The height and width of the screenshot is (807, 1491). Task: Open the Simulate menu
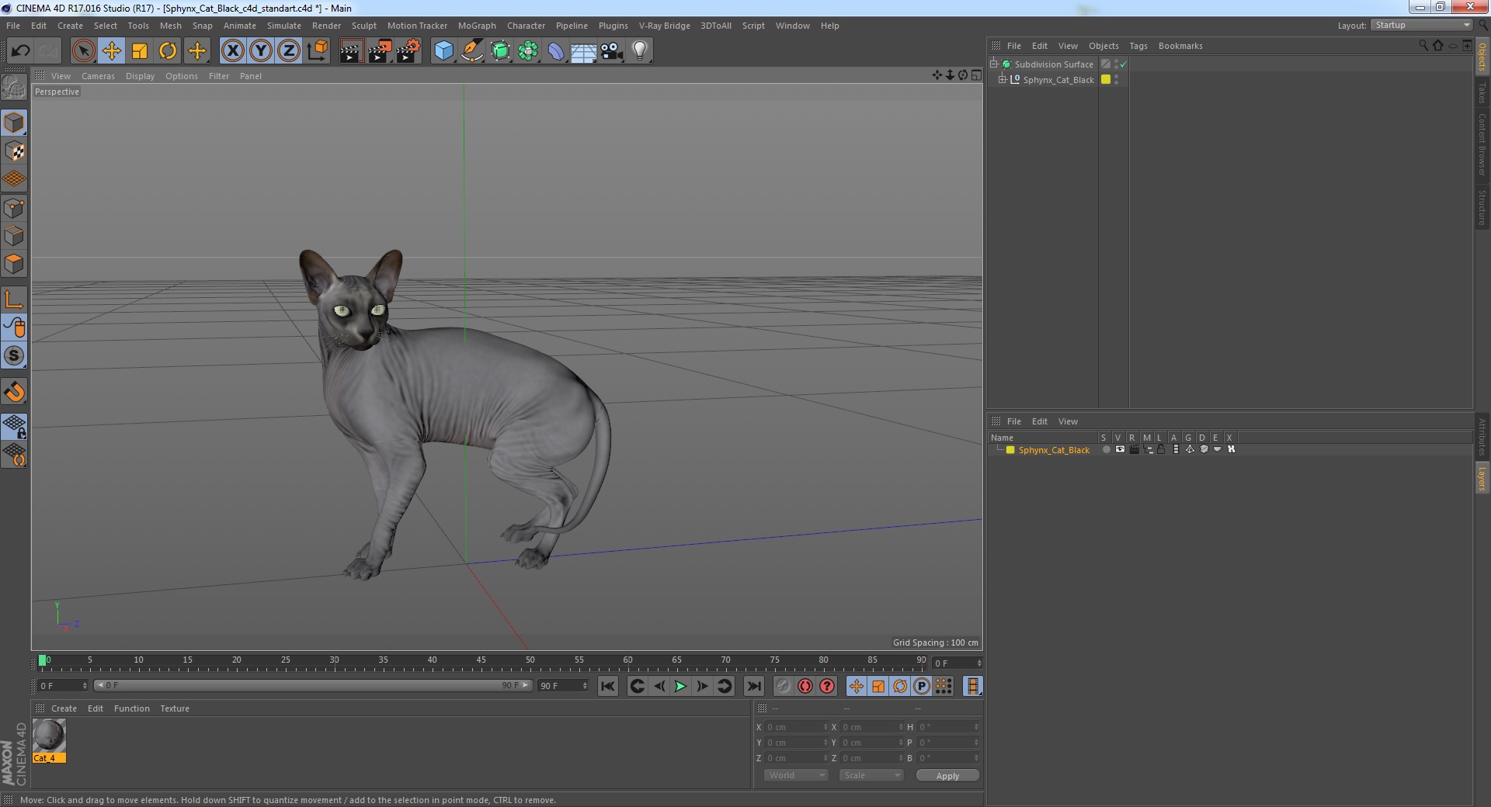284,26
